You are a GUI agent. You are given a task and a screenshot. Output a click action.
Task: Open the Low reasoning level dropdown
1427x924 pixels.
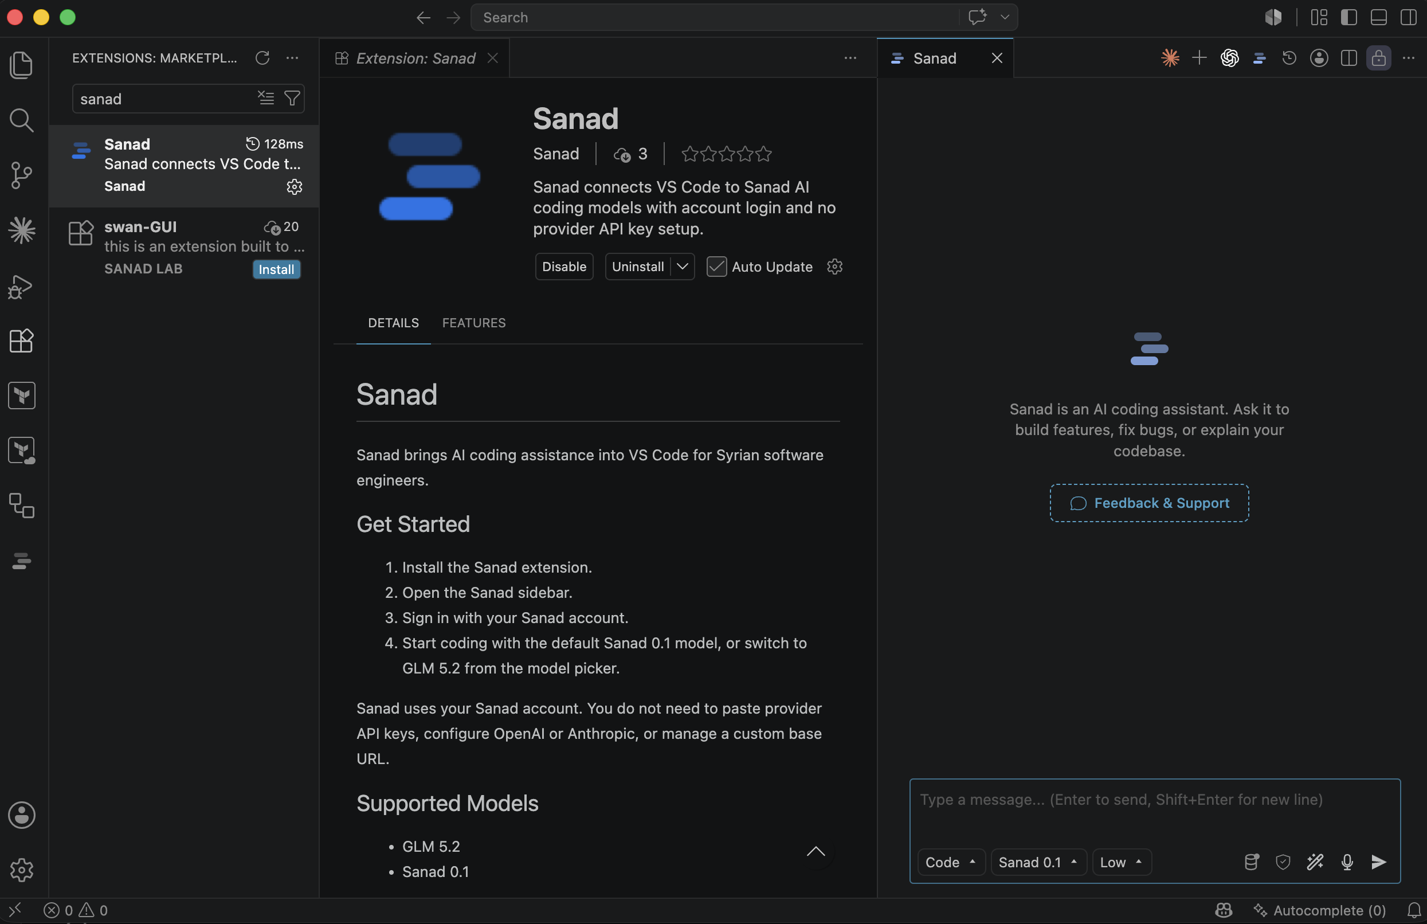click(x=1121, y=862)
